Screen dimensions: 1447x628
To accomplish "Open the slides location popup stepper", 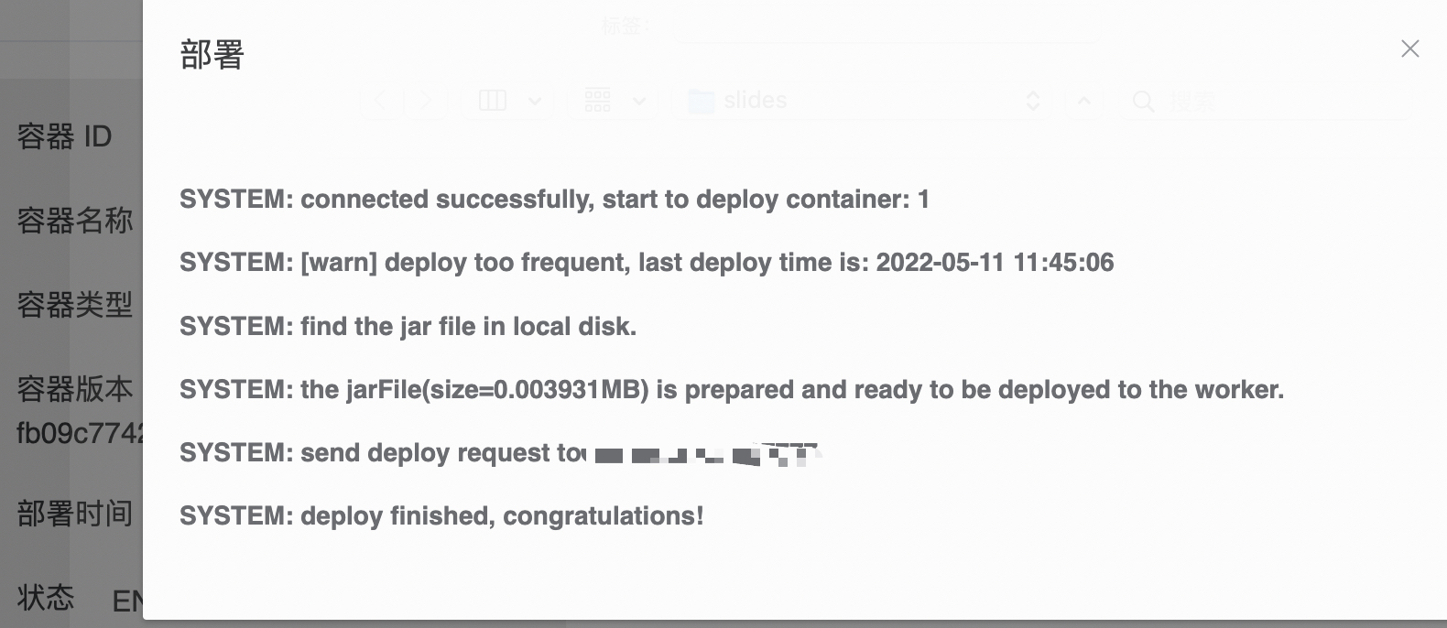I will [1033, 101].
